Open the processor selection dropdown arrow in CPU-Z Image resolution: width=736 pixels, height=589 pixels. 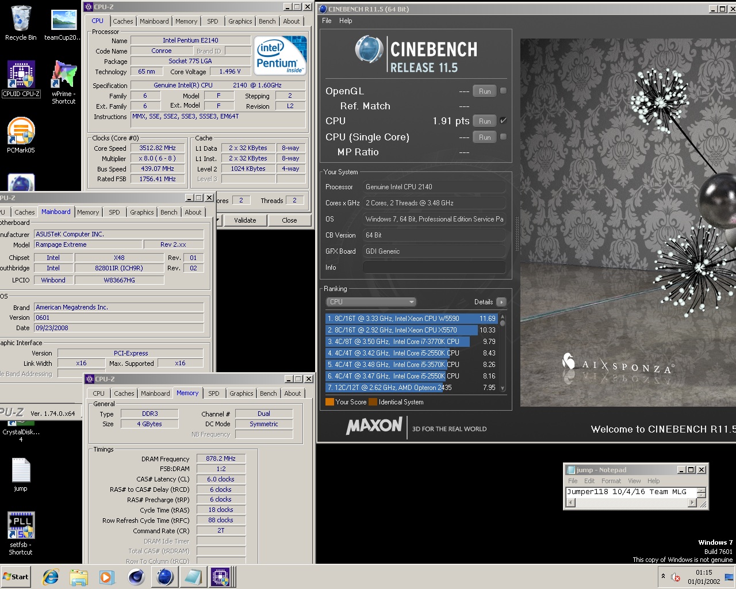tap(218, 220)
